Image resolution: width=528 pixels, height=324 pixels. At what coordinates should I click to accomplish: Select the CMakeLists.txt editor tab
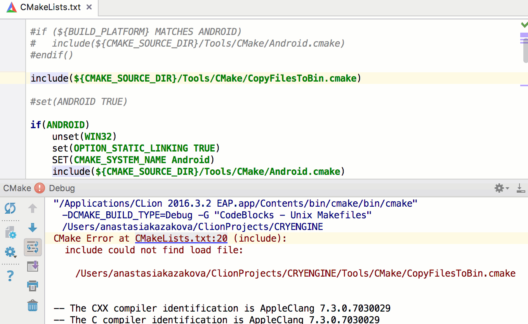pyautogui.click(x=49, y=7)
